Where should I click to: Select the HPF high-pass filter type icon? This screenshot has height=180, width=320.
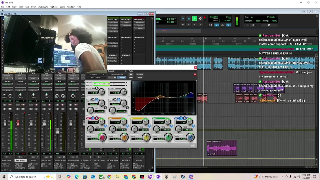tap(96, 100)
